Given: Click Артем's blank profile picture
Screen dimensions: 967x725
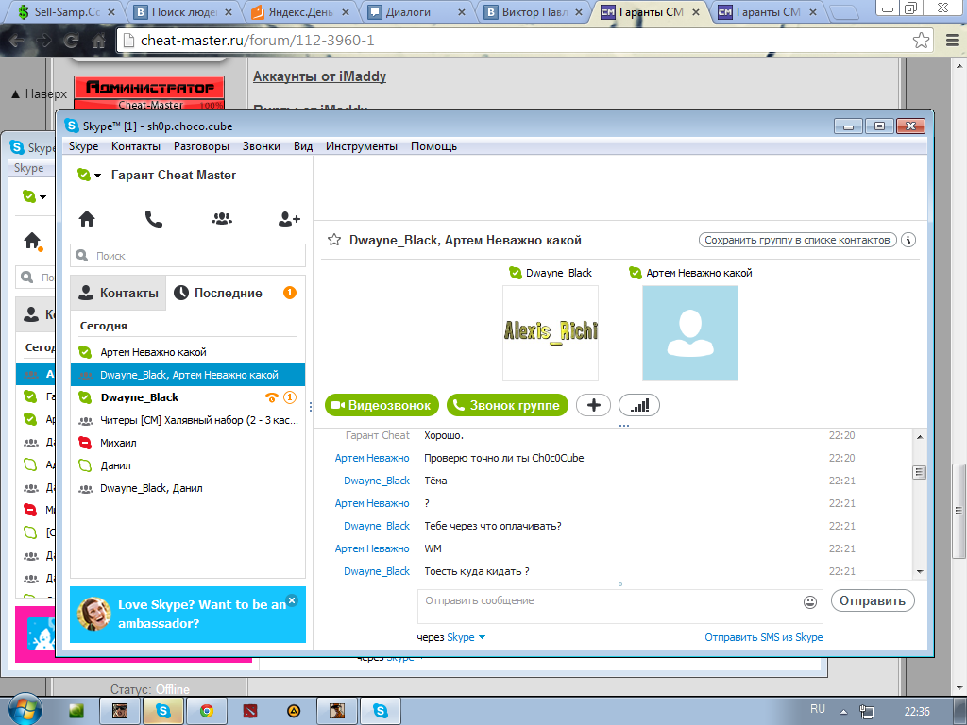Looking at the screenshot, I should [690, 333].
